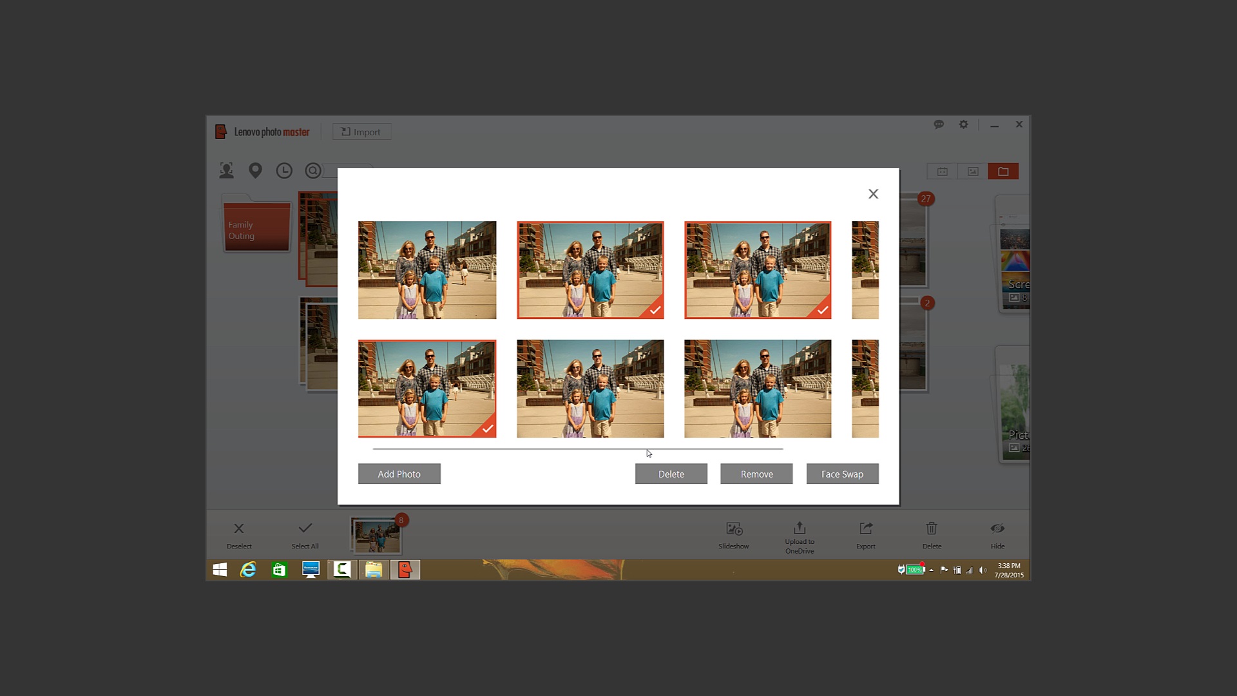Viewport: 1237px width, 696px height.
Task: Start a Slideshow from the bottom toolbar
Action: 733,534
